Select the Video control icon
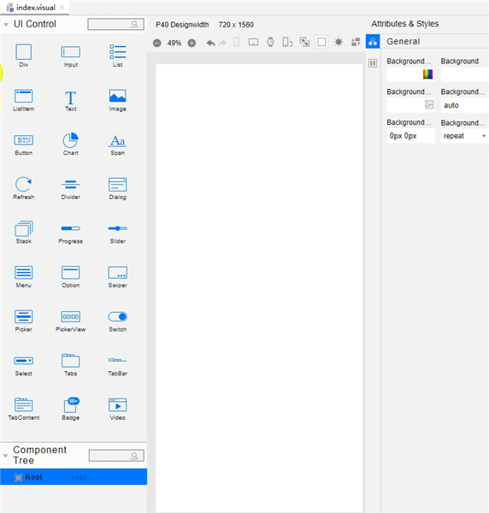The image size is (489, 513). [117, 405]
